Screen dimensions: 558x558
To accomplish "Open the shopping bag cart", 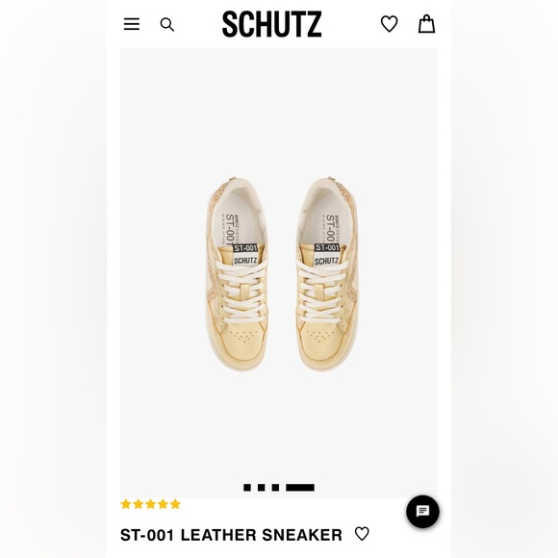I will [x=426, y=24].
